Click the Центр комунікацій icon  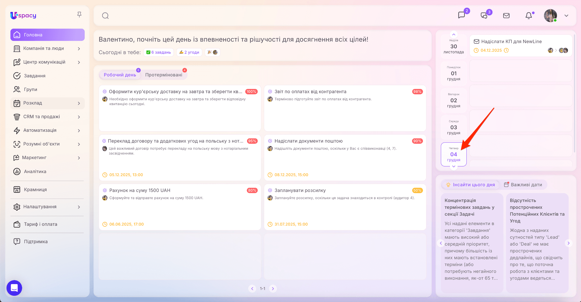point(17,62)
